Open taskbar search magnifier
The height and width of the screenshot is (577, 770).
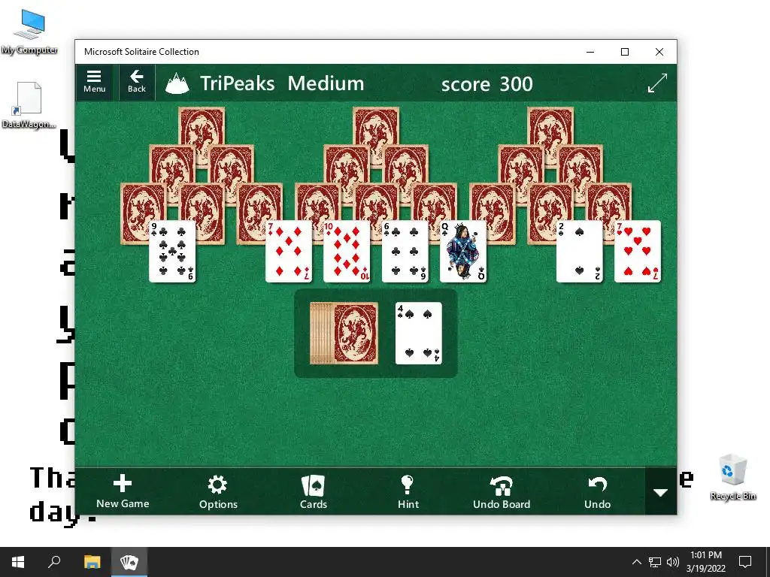coord(54,562)
